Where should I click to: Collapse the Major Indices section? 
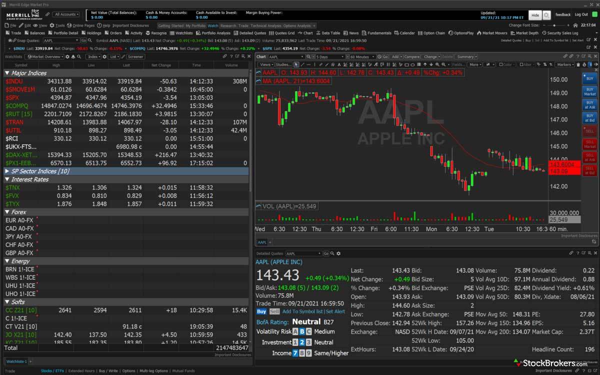(6, 74)
